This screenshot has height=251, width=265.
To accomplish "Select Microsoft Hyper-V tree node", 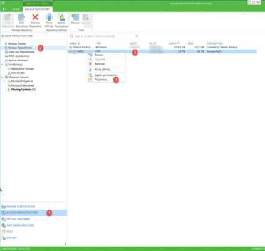I will tap(22, 81).
